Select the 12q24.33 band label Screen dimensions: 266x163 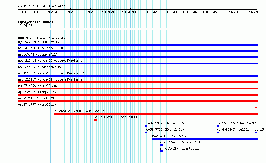click(x=25, y=26)
